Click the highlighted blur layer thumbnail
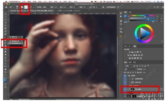 [132, 89]
